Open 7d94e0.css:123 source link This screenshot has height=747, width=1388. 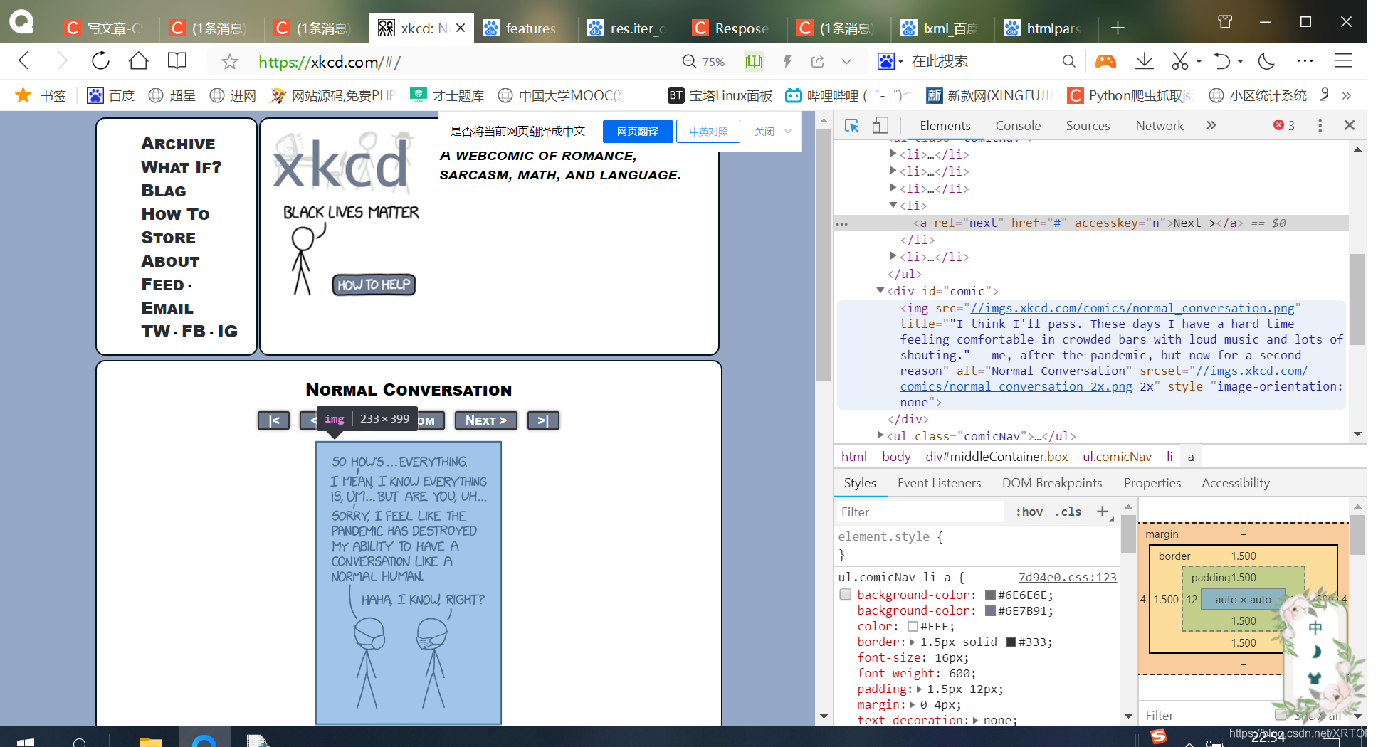1067,577
